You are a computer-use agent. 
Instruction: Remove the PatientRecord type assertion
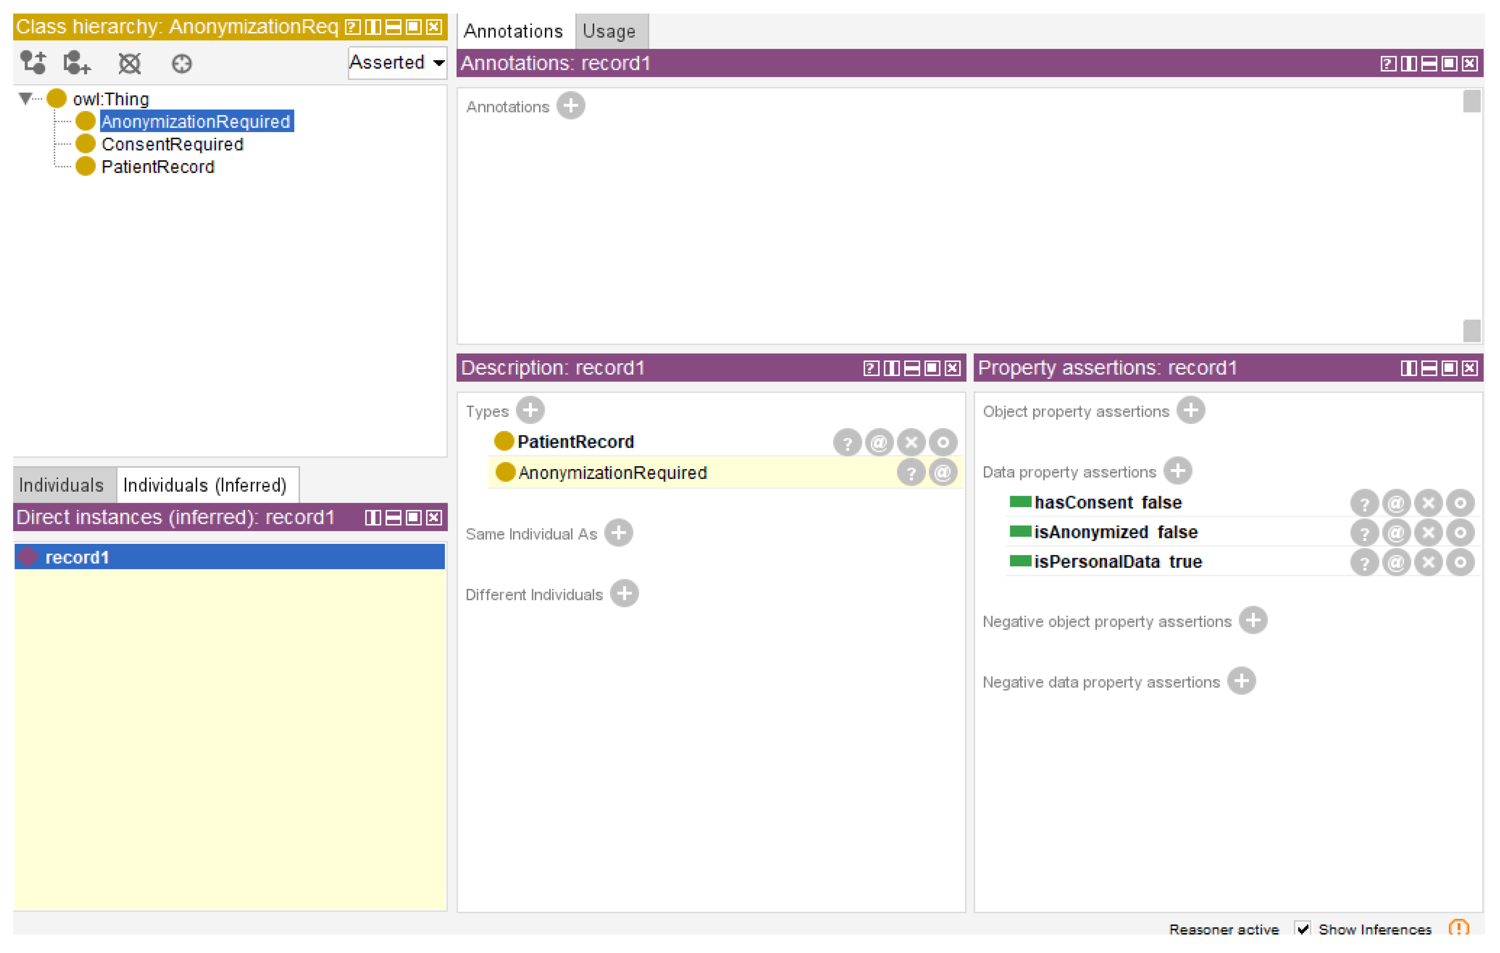pyautogui.click(x=911, y=442)
